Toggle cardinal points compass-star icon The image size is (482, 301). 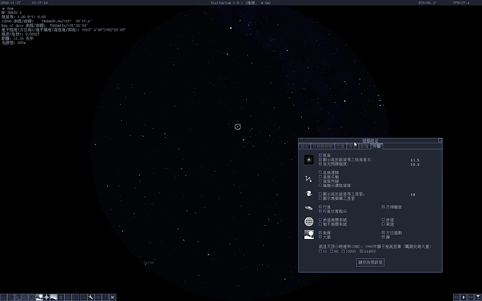[x=46, y=297]
